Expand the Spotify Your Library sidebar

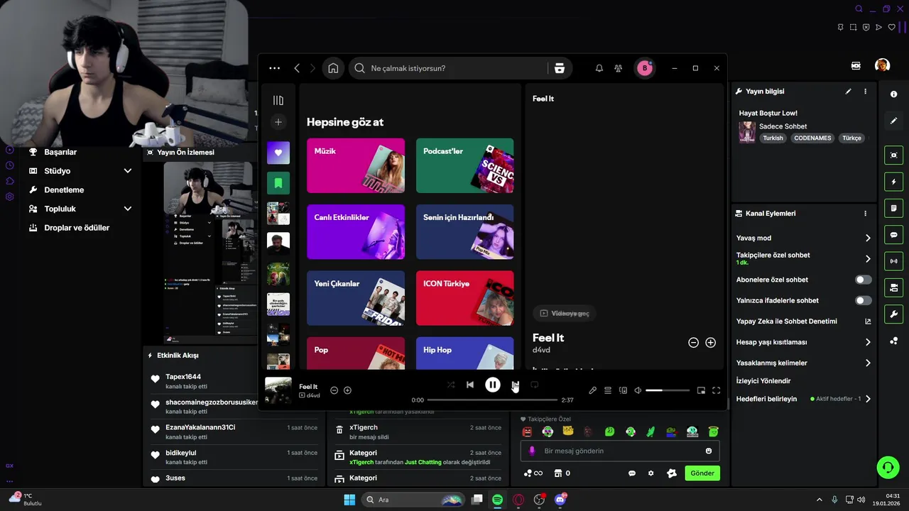(278, 100)
